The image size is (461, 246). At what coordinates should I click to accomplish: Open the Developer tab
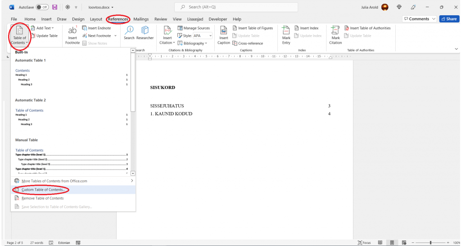coord(218,19)
